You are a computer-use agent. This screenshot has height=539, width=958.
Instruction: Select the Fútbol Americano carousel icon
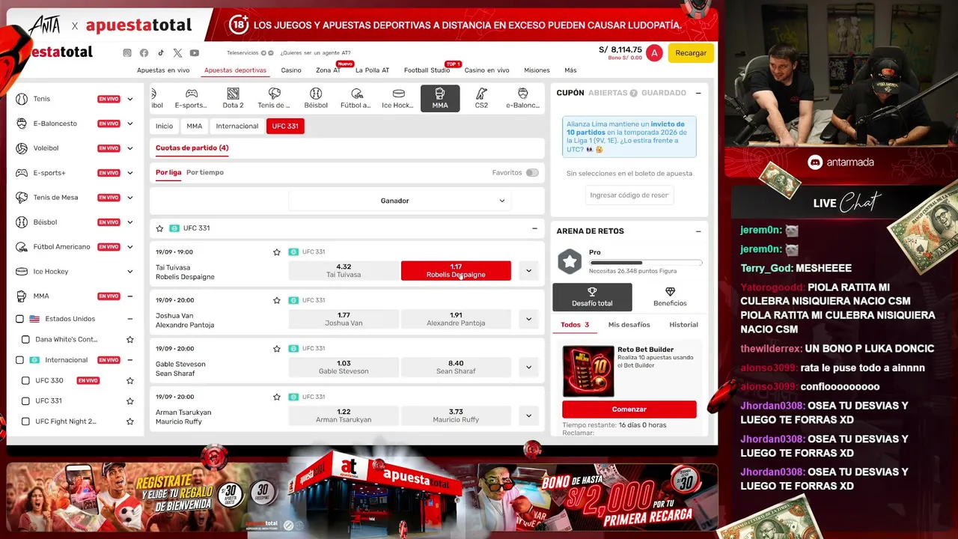point(356,98)
